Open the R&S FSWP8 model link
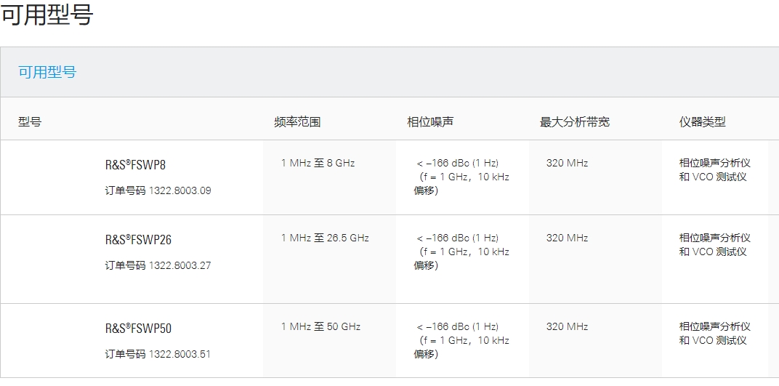This screenshot has width=779, height=386. pos(135,165)
